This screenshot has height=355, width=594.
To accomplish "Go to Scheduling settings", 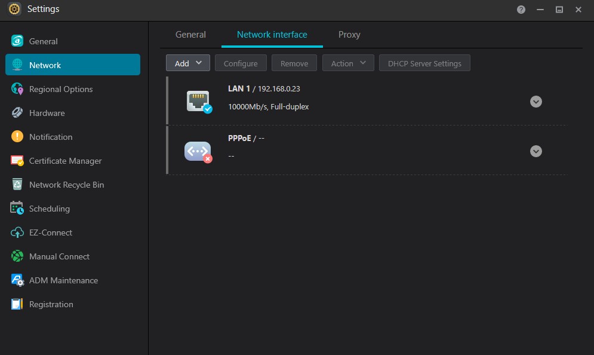I will coord(73,208).
